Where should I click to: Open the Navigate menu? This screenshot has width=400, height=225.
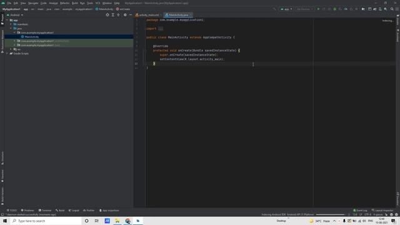click(x=33, y=3)
